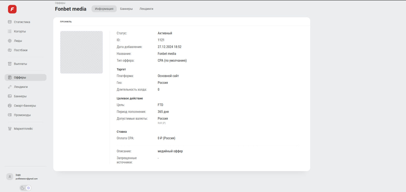Click the Маркетплейс shopping cart icon
Screen dimensions: 406x192
[10, 129]
